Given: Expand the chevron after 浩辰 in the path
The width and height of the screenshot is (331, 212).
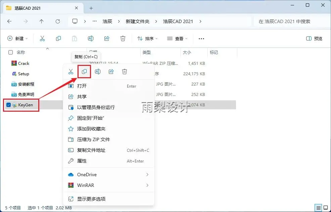Looking at the screenshot, I should pyautogui.click(x=119, y=21).
